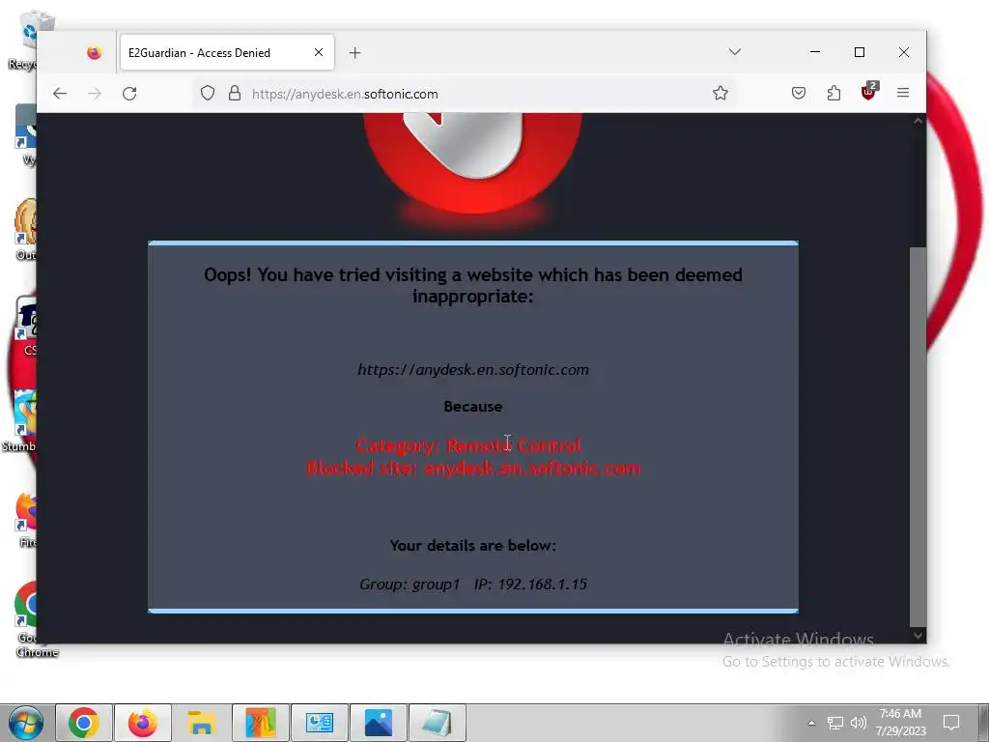Open the Firefox desktop shortcut
This screenshot has width=989, height=742.
[x=26, y=520]
